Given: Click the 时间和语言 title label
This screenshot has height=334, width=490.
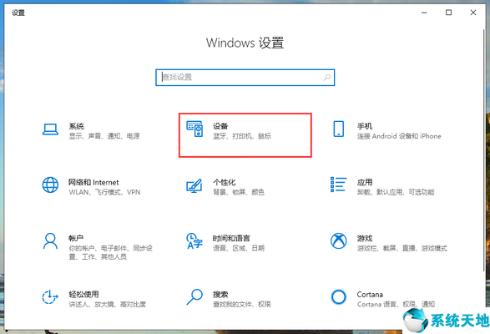Looking at the screenshot, I should pos(231,238).
